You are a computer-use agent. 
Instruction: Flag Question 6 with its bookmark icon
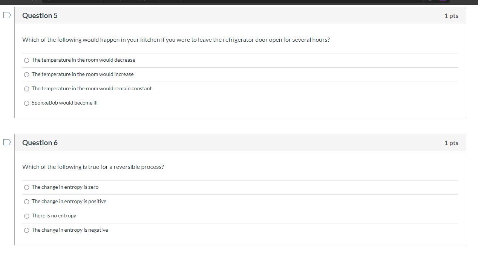7,143
